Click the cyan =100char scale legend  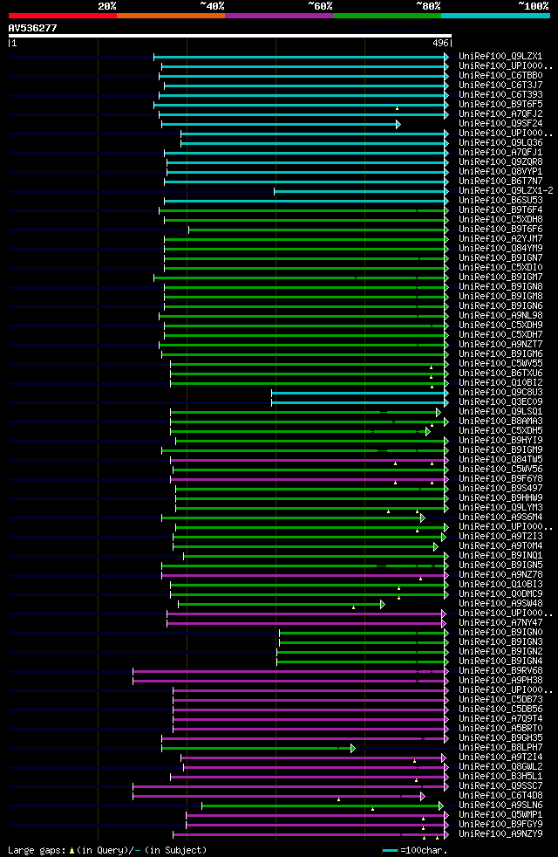pyautogui.click(x=415, y=850)
